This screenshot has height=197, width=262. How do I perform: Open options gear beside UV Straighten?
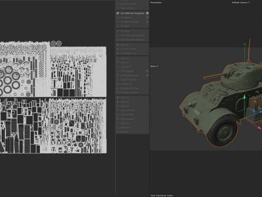tap(147, 71)
